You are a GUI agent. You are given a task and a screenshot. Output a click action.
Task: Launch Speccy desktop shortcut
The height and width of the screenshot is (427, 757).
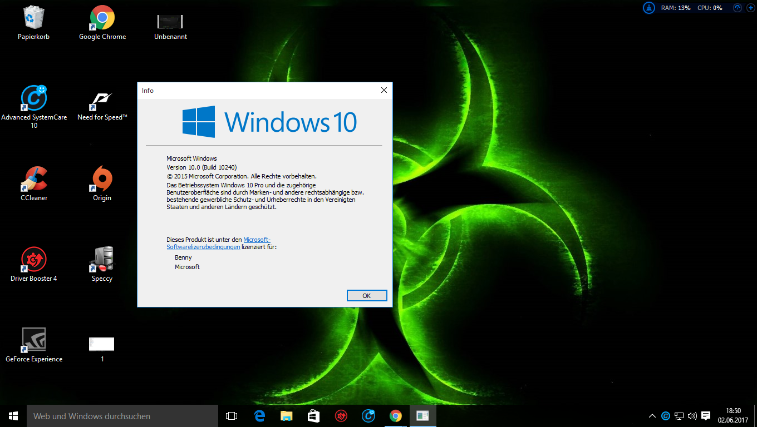(x=102, y=265)
